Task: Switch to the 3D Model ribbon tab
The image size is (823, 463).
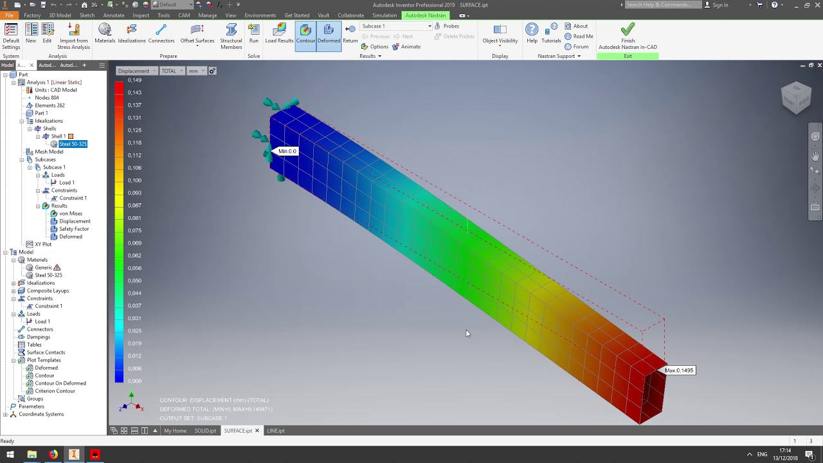Action: pos(60,15)
